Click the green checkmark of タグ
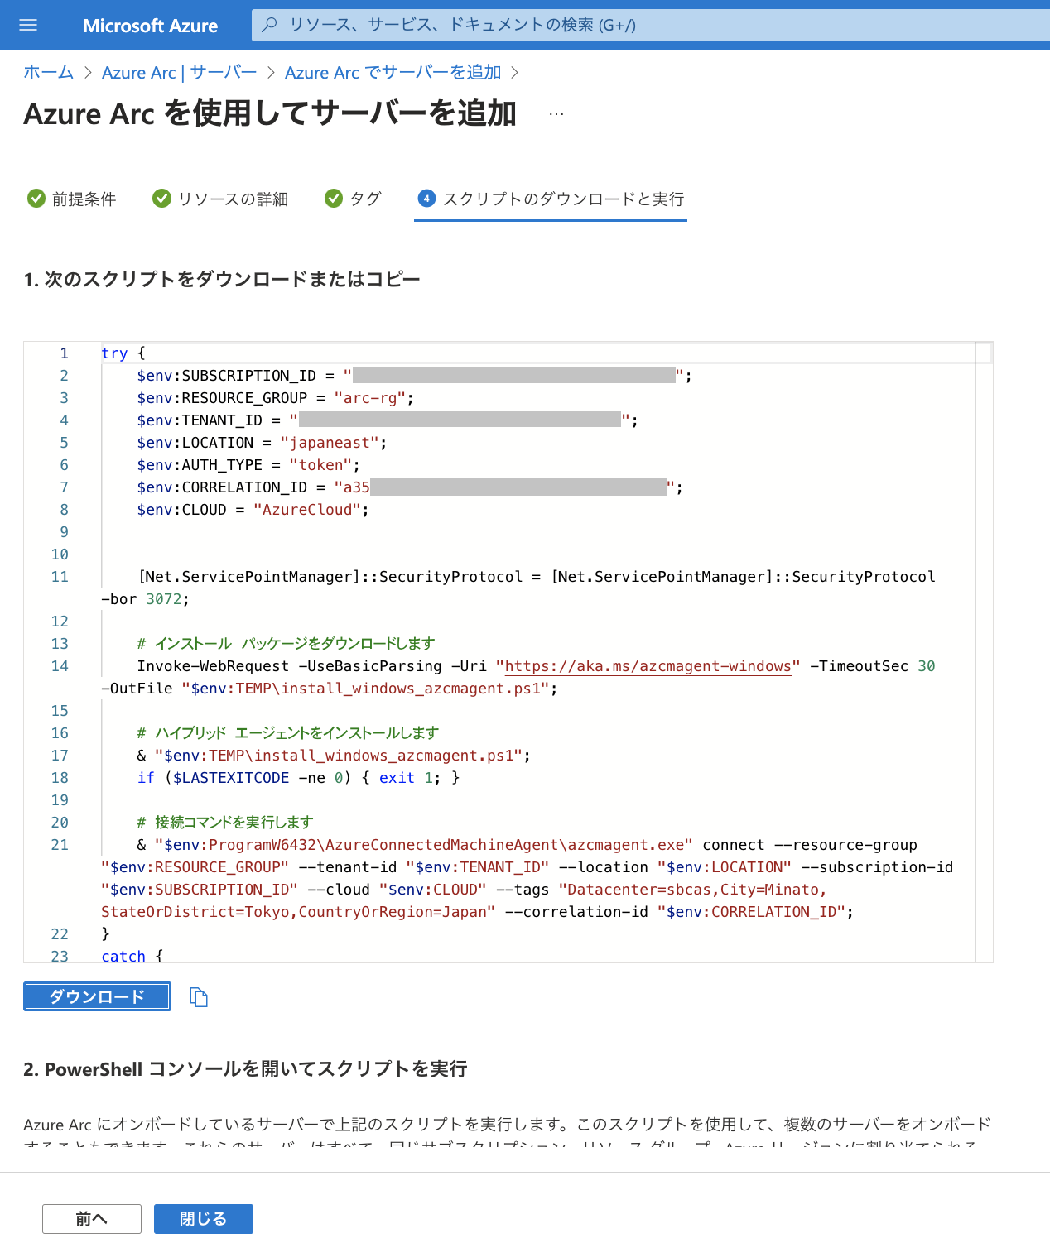The height and width of the screenshot is (1243, 1050). pyautogui.click(x=334, y=199)
